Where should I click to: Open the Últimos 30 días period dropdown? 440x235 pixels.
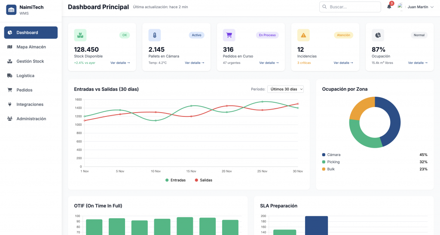click(x=285, y=89)
